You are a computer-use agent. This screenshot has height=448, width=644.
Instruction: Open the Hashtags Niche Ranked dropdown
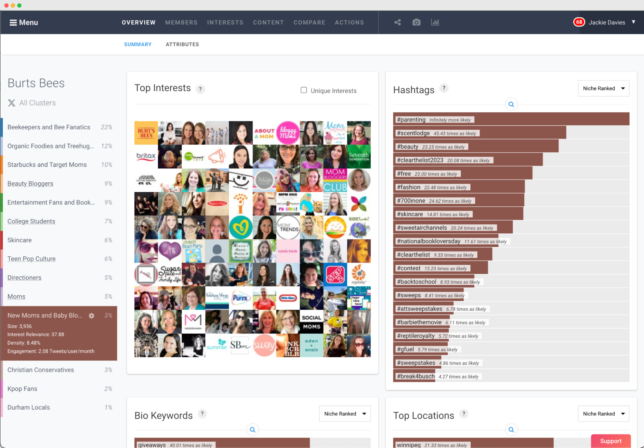603,88
